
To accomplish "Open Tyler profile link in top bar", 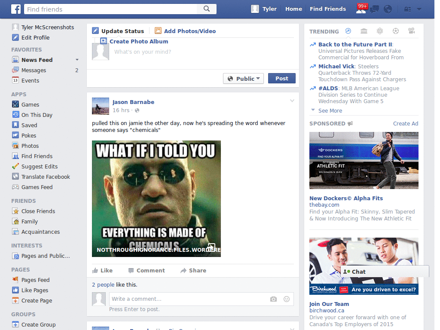I will pos(269,9).
